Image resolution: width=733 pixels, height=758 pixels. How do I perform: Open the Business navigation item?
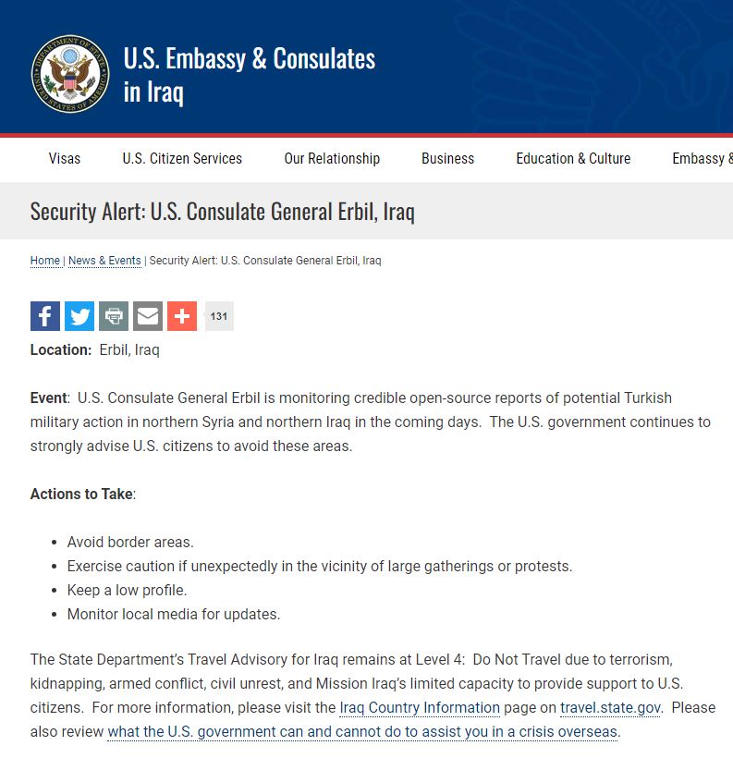coord(447,158)
